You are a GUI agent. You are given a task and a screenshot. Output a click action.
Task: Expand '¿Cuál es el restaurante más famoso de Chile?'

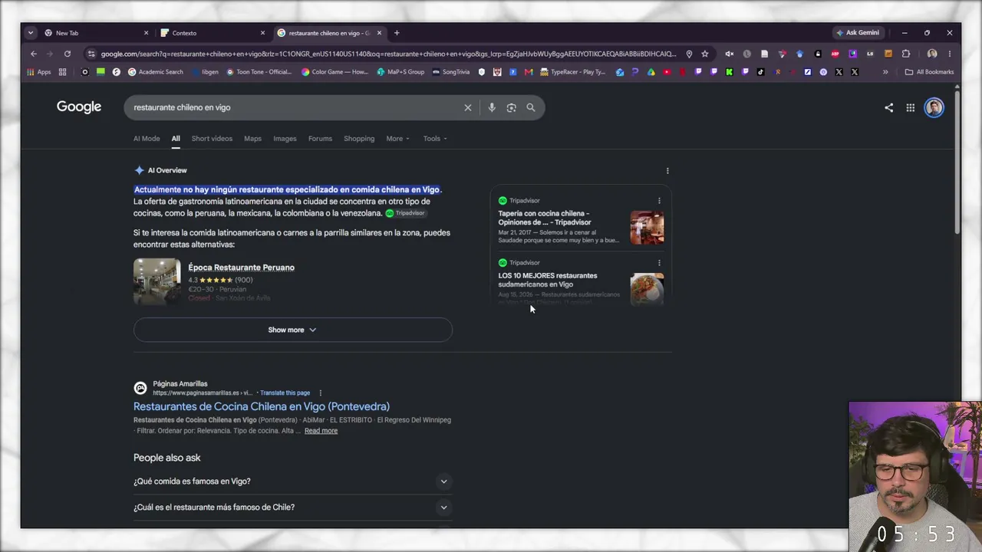tap(292, 508)
